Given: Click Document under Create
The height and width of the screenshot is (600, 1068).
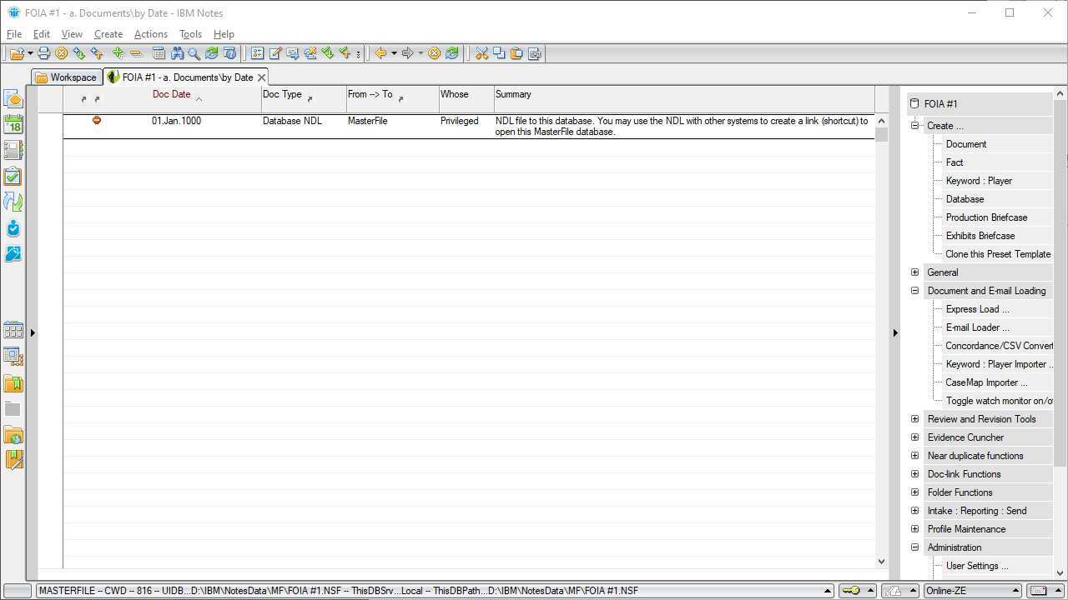Looking at the screenshot, I should click(x=966, y=144).
